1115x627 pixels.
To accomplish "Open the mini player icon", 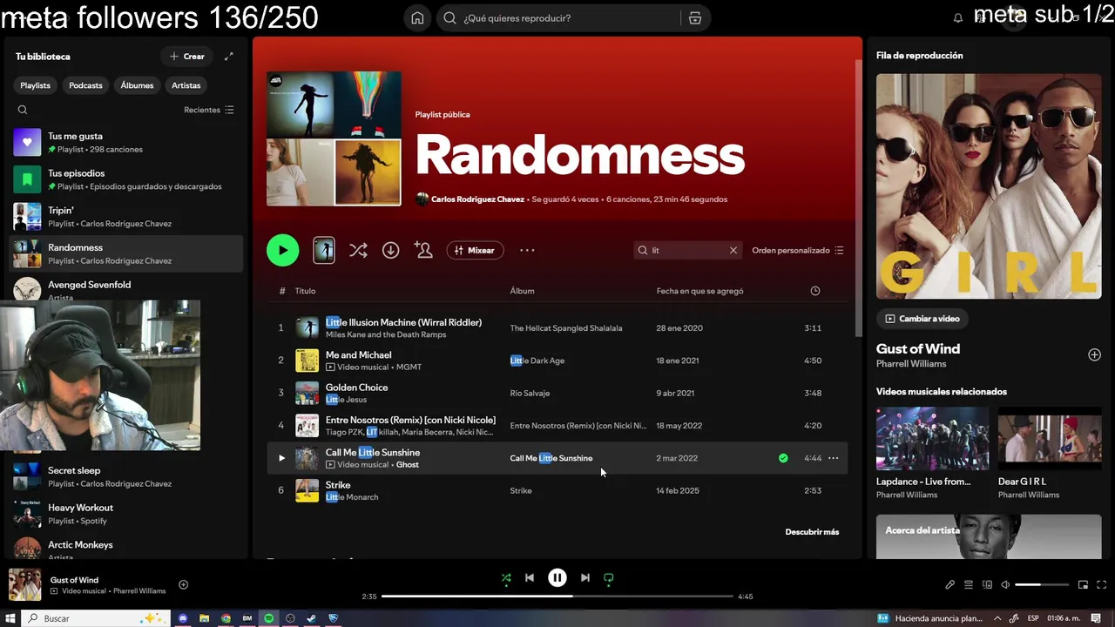I will pos(1083,584).
